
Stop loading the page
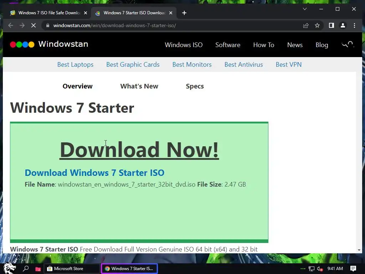(x=34, y=25)
